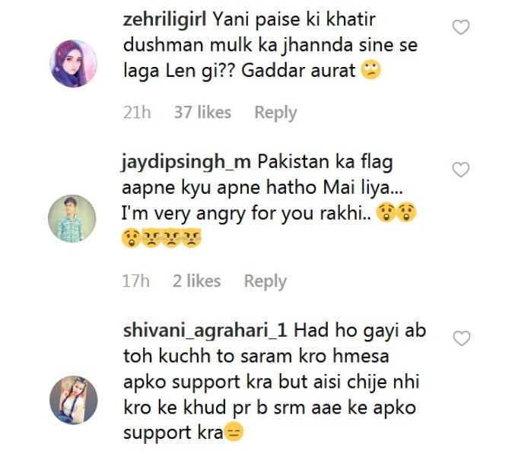The image size is (515, 454).
Task: Click the 17h timestamp
Action: click(135, 281)
